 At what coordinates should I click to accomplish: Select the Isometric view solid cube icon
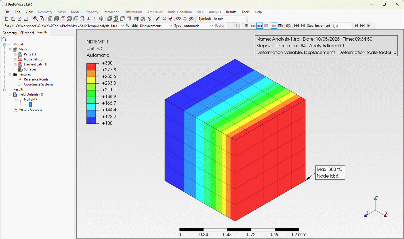pos(101,19)
